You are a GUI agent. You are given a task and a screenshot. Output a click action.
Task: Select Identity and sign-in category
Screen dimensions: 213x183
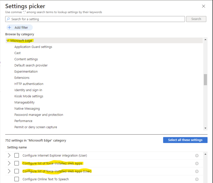pyautogui.click(x=28, y=90)
